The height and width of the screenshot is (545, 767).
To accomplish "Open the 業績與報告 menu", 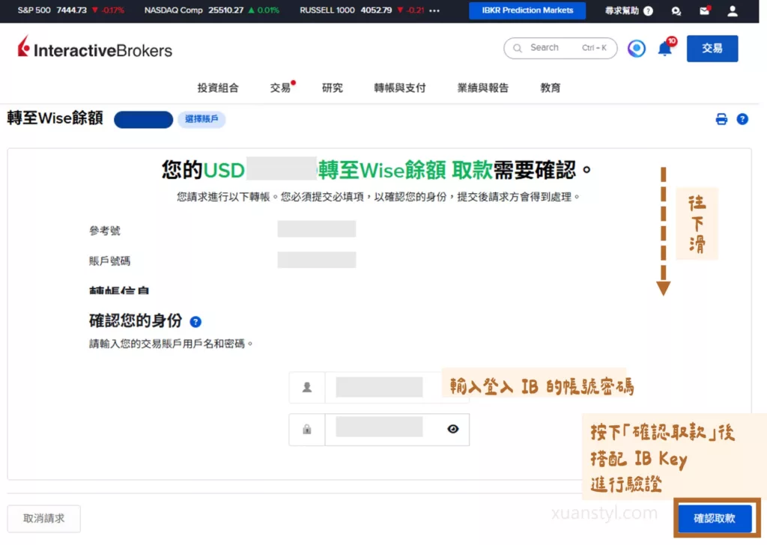I will (x=483, y=88).
